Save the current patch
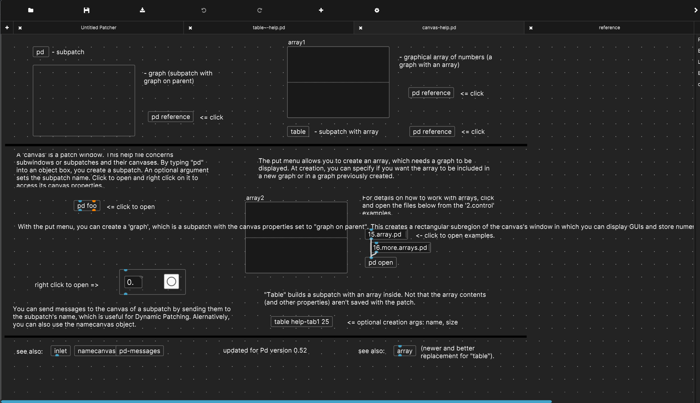The image size is (700, 403). [86, 10]
